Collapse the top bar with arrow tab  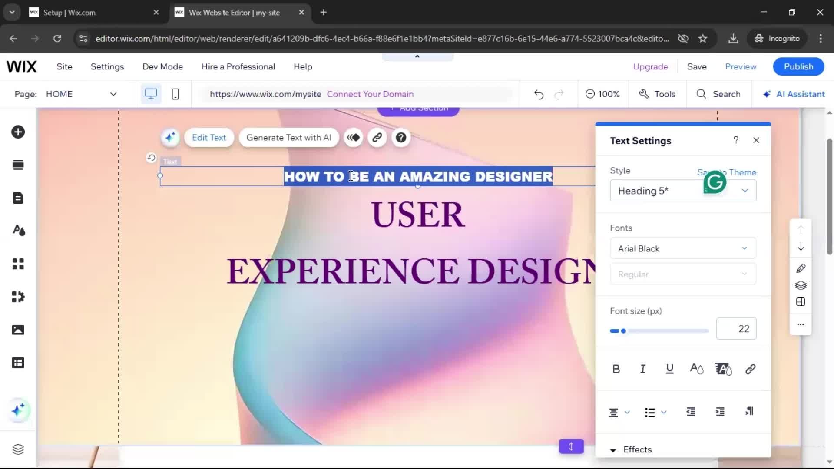(417, 56)
